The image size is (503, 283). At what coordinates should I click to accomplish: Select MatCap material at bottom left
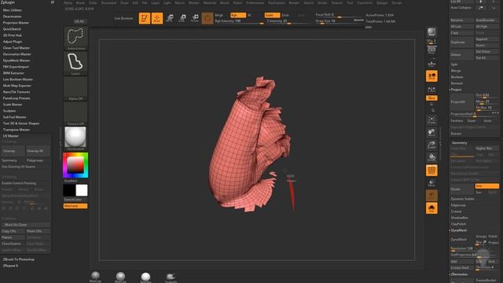pos(95,277)
